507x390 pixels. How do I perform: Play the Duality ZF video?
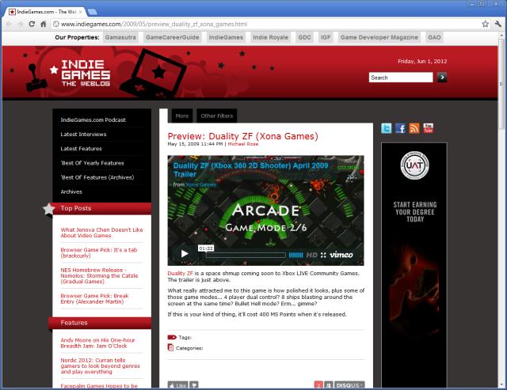185,253
